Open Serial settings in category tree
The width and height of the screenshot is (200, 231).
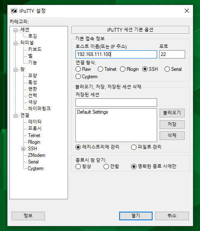click(x=33, y=162)
